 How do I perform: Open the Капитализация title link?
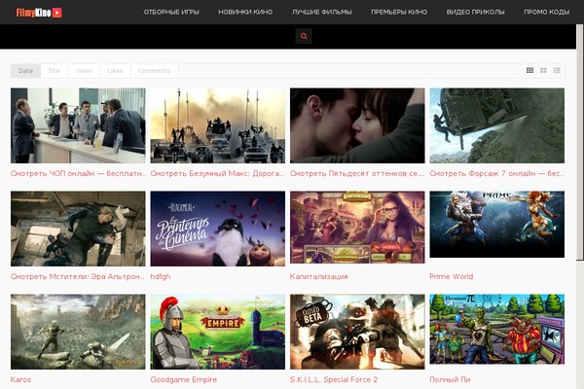[319, 276]
